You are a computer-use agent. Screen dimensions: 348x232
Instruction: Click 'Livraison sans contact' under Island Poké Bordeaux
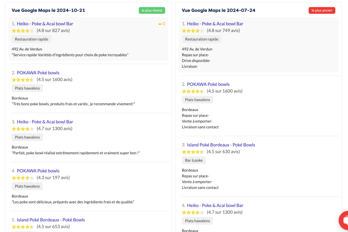pos(200,188)
